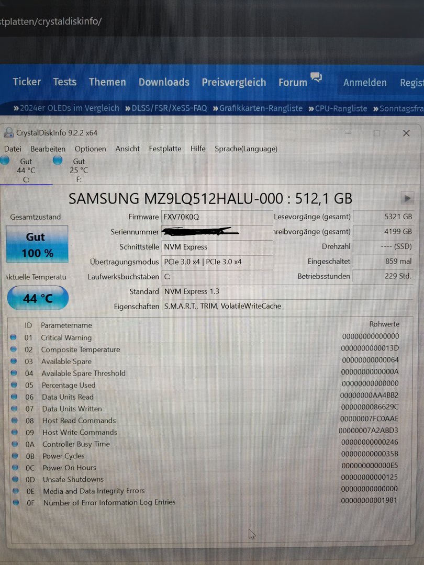Click the status dot for Data Units Read
The height and width of the screenshot is (565, 424).
pyautogui.click(x=15, y=397)
